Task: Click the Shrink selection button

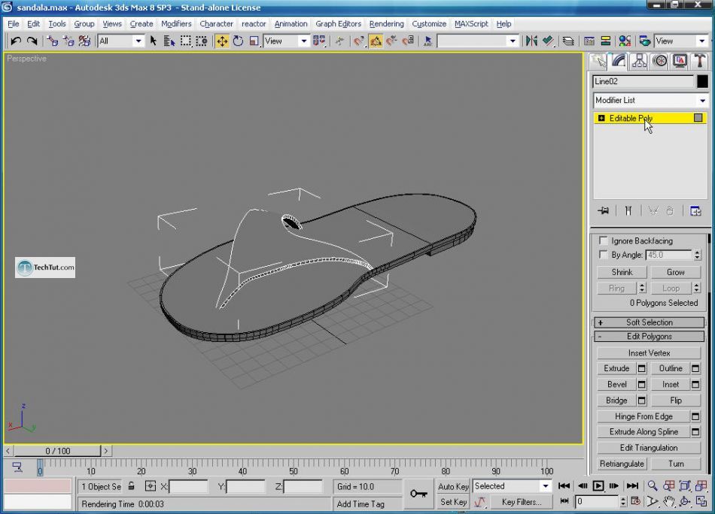Action: pyautogui.click(x=622, y=272)
